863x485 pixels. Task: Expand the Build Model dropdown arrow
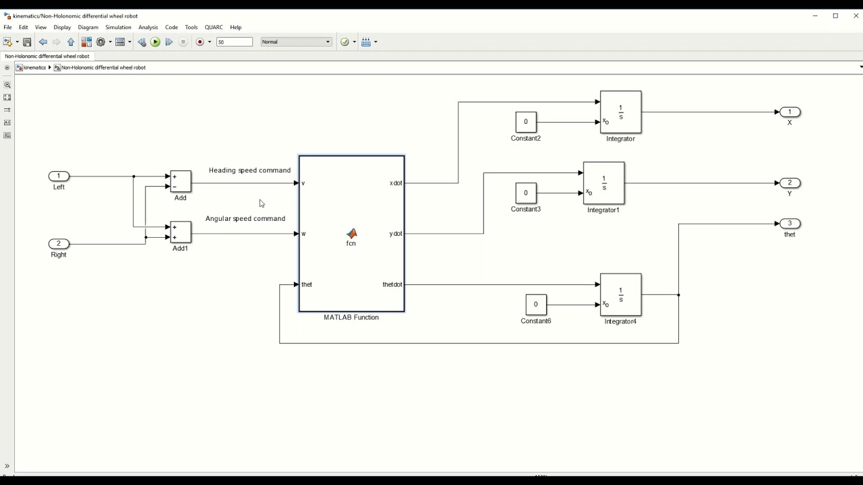coord(376,42)
